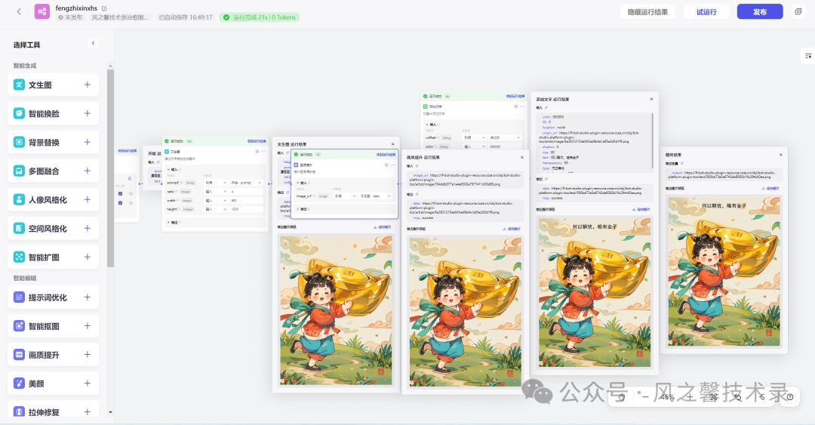Open the prompt 引用 type dropdown
The height and width of the screenshot is (425, 815).
click(x=216, y=183)
